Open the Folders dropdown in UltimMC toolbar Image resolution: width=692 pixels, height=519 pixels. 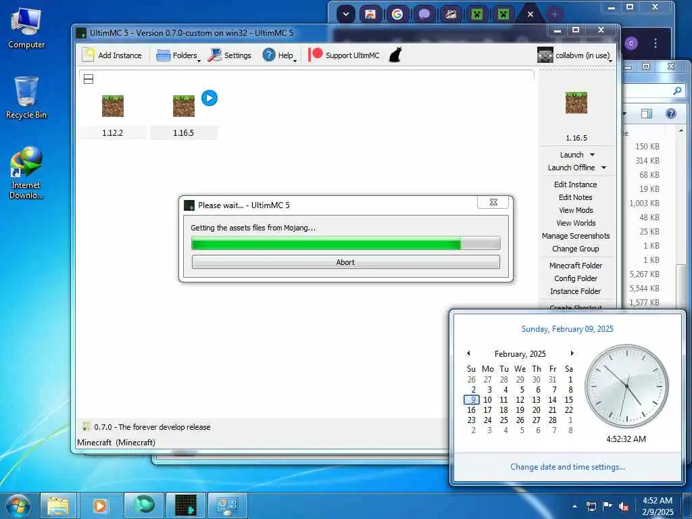178,55
